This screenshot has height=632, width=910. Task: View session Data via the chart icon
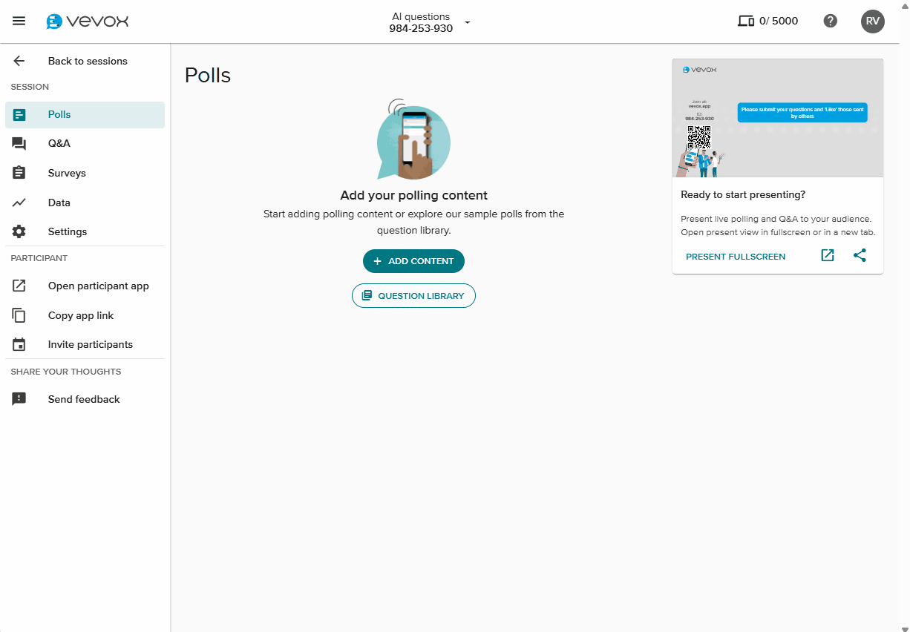(19, 202)
